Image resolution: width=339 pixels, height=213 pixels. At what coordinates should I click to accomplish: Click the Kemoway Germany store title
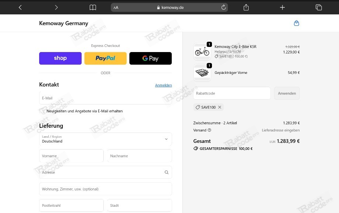click(x=64, y=23)
